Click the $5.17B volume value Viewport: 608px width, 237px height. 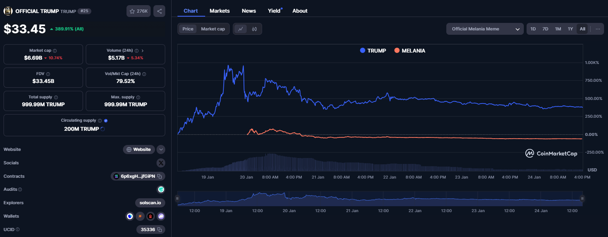116,58
